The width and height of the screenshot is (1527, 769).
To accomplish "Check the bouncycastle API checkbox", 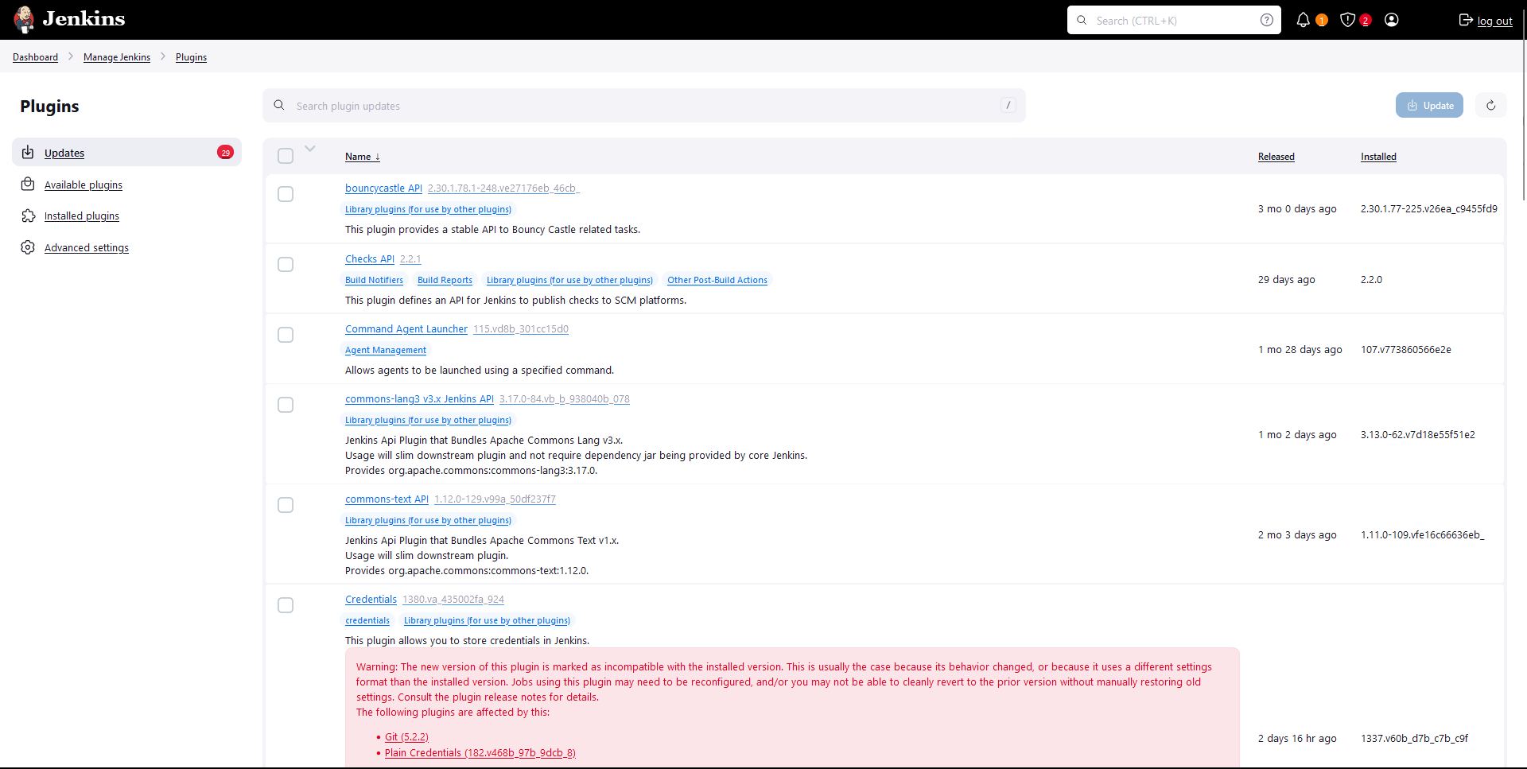I will (286, 194).
